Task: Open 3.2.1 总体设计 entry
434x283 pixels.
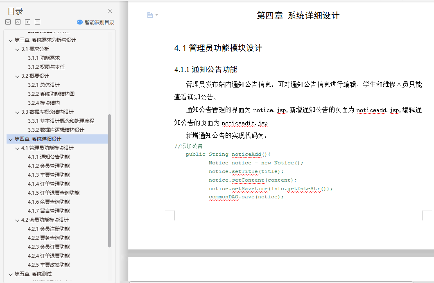Action: point(44,85)
